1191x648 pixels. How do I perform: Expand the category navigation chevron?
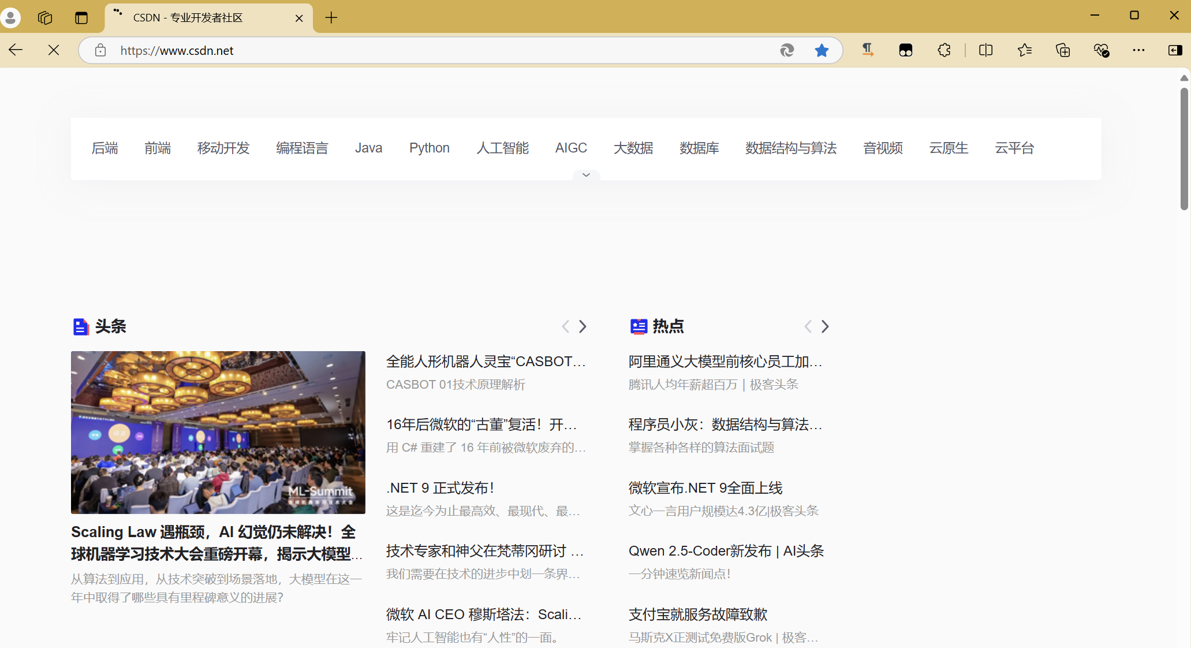click(x=586, y=175)
